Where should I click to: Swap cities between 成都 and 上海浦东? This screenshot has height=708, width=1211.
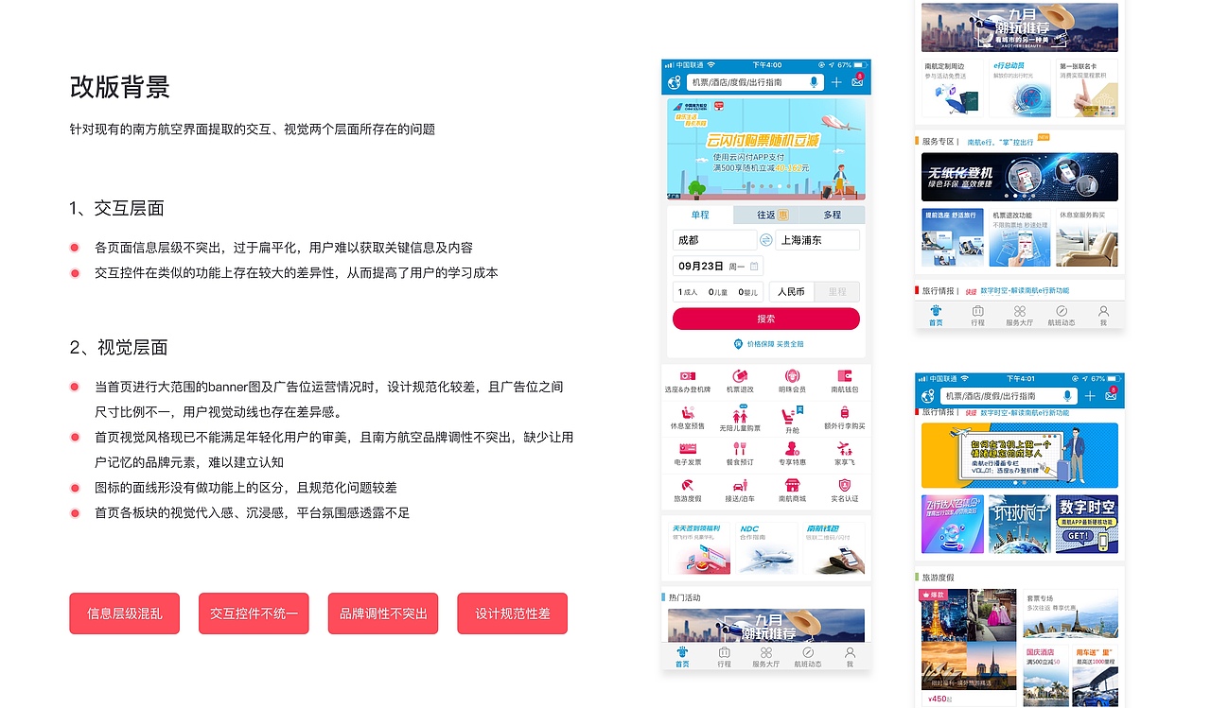coord(766,240)
